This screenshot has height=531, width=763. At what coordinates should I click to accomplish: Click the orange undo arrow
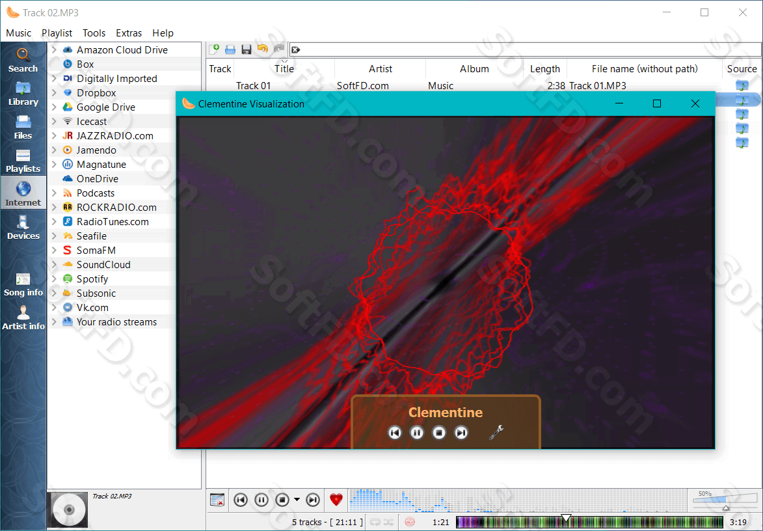point(263,49)
